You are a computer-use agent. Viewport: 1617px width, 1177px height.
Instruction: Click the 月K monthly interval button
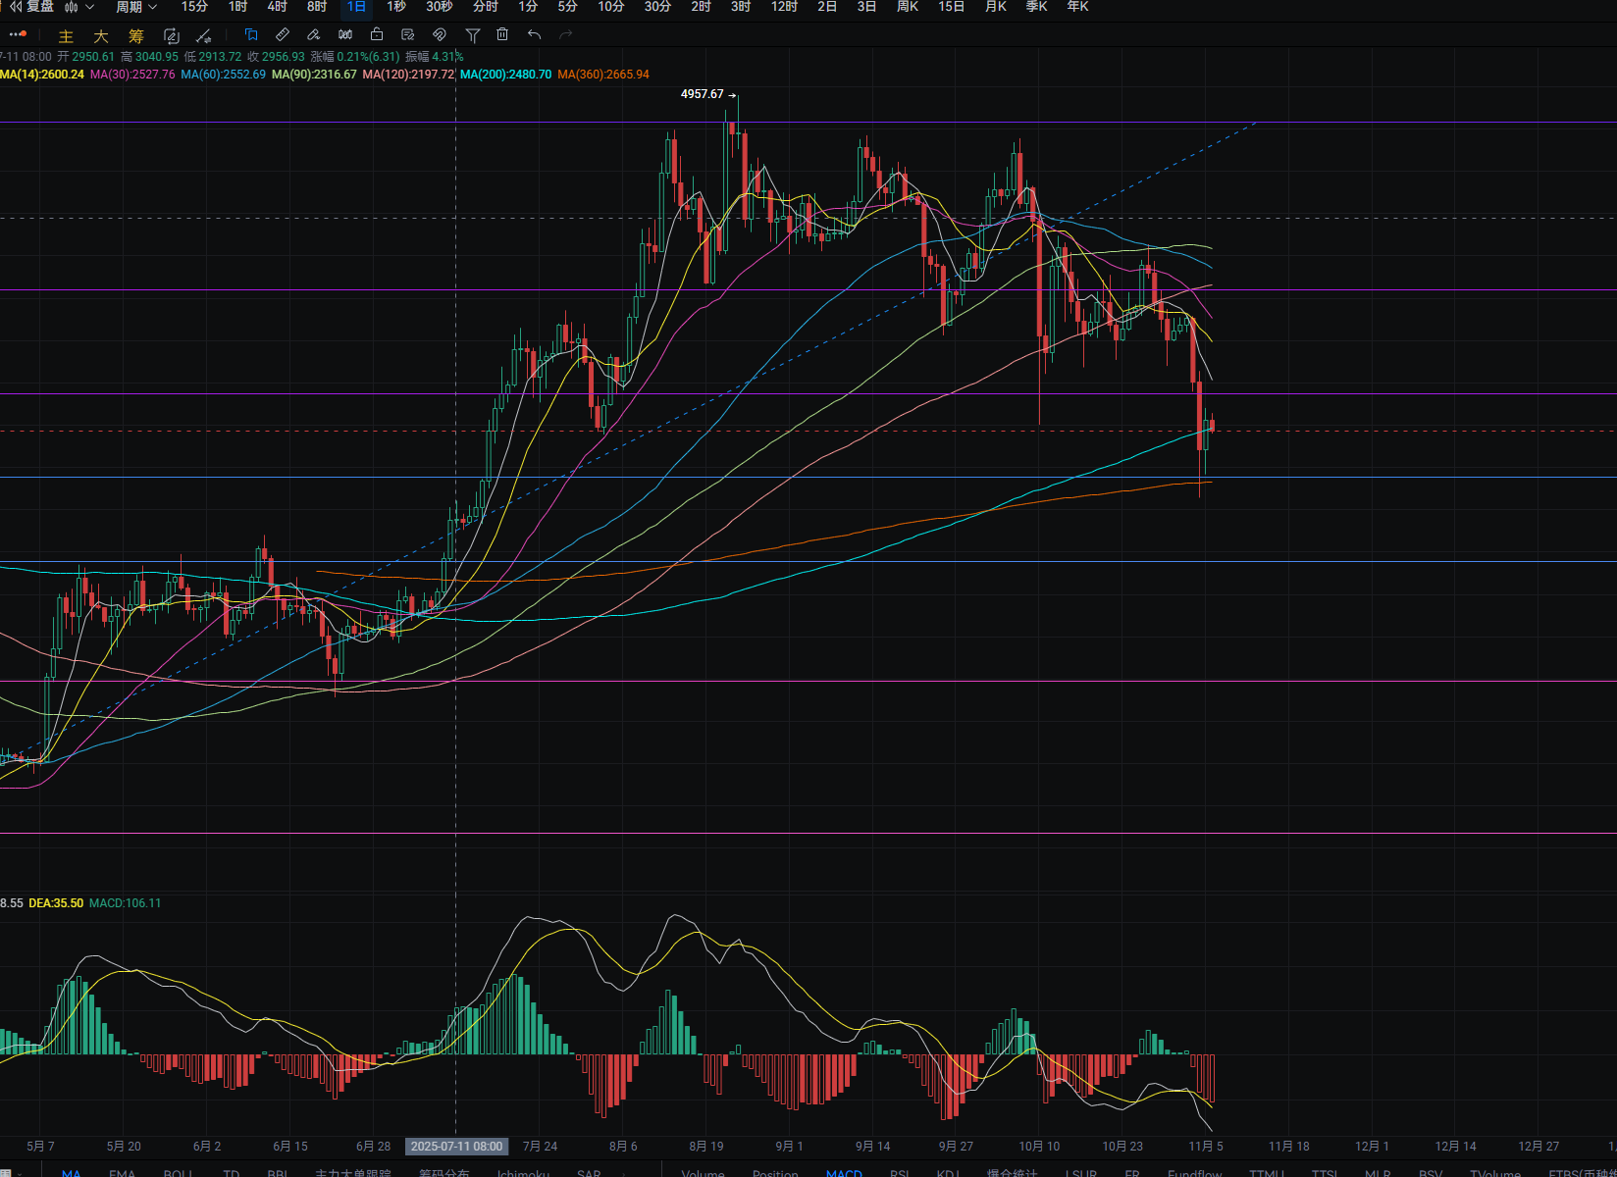point(995,7)
